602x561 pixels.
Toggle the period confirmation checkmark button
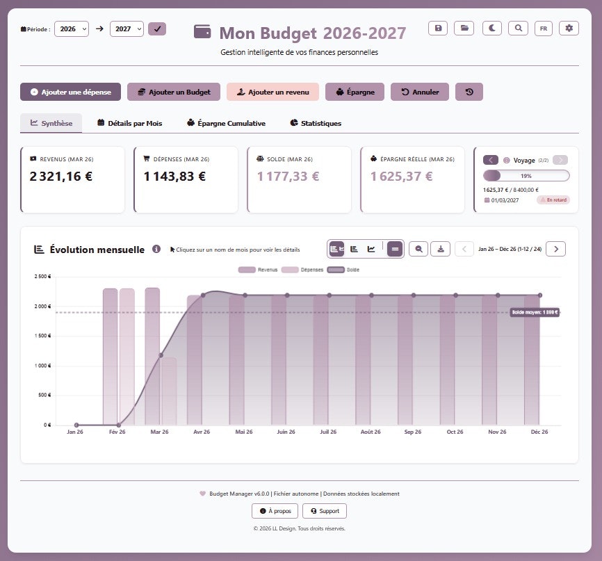(157, 29)
